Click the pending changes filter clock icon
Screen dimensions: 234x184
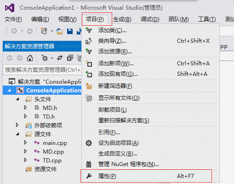coord(45,58)
